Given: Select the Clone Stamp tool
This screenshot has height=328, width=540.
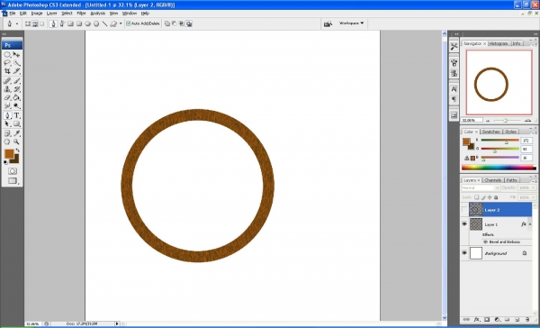Looking at the screenshot, I should pyautogui.click(x=7, y=89).
